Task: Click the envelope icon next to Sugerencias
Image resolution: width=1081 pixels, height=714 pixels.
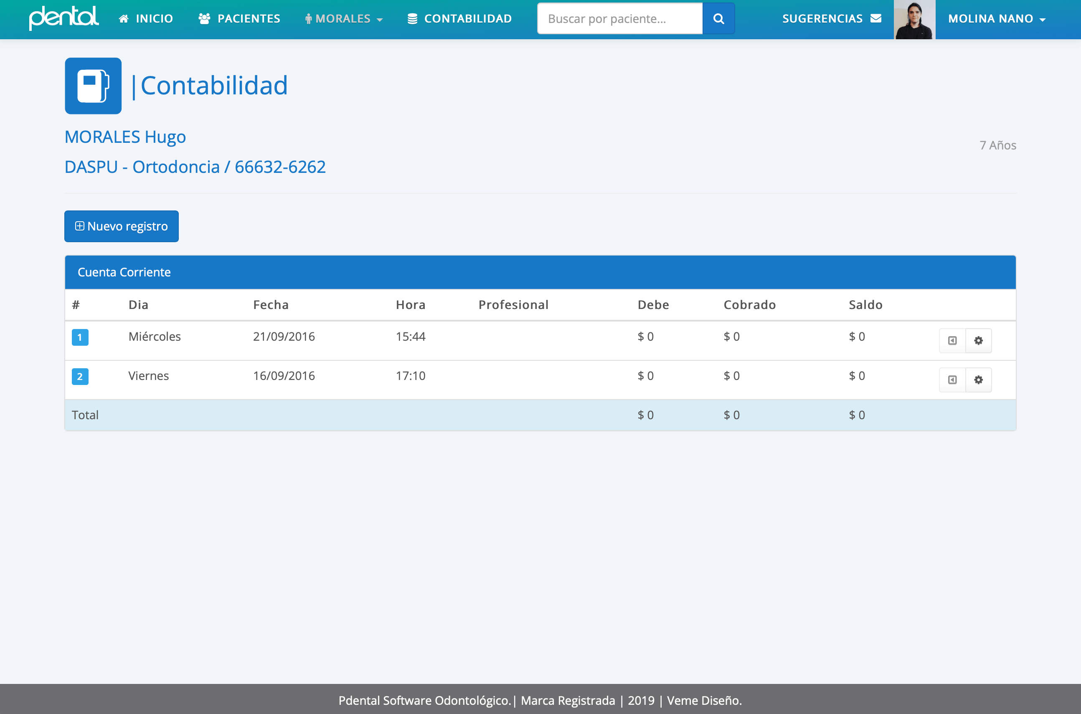Action: [x=875, y=19]
